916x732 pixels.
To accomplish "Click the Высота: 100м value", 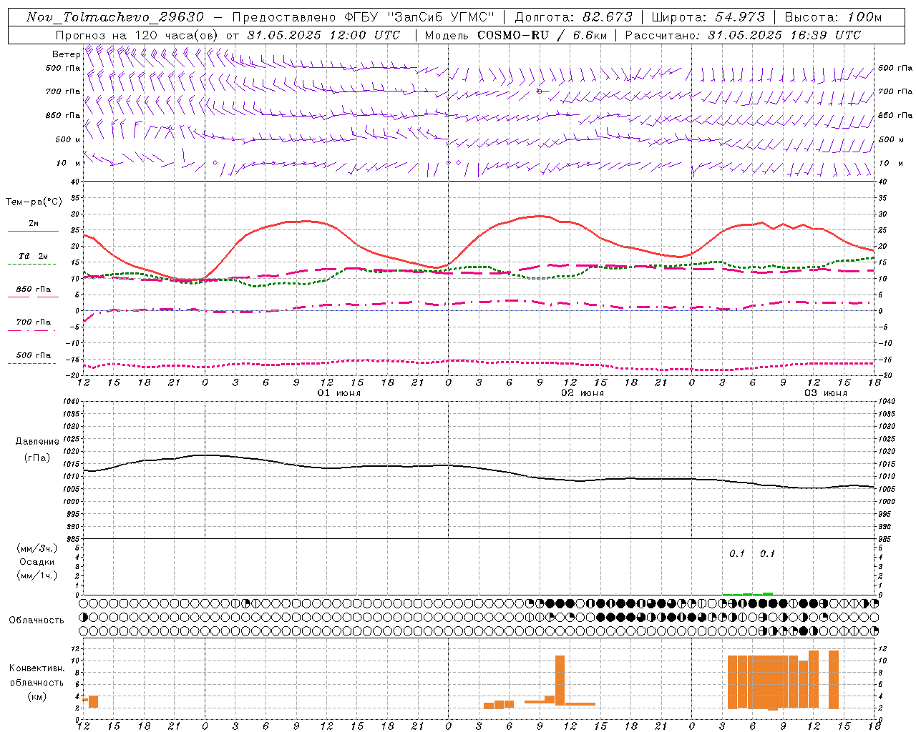I will click(833, 17).
